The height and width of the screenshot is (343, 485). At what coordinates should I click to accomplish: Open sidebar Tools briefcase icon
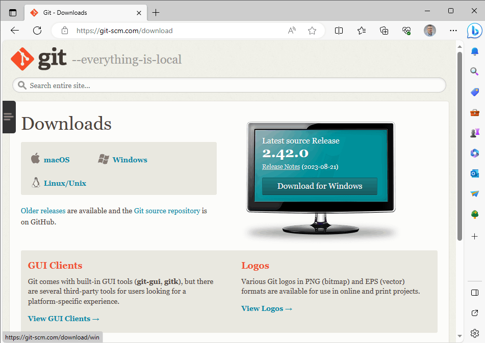[x=474, y=112]
